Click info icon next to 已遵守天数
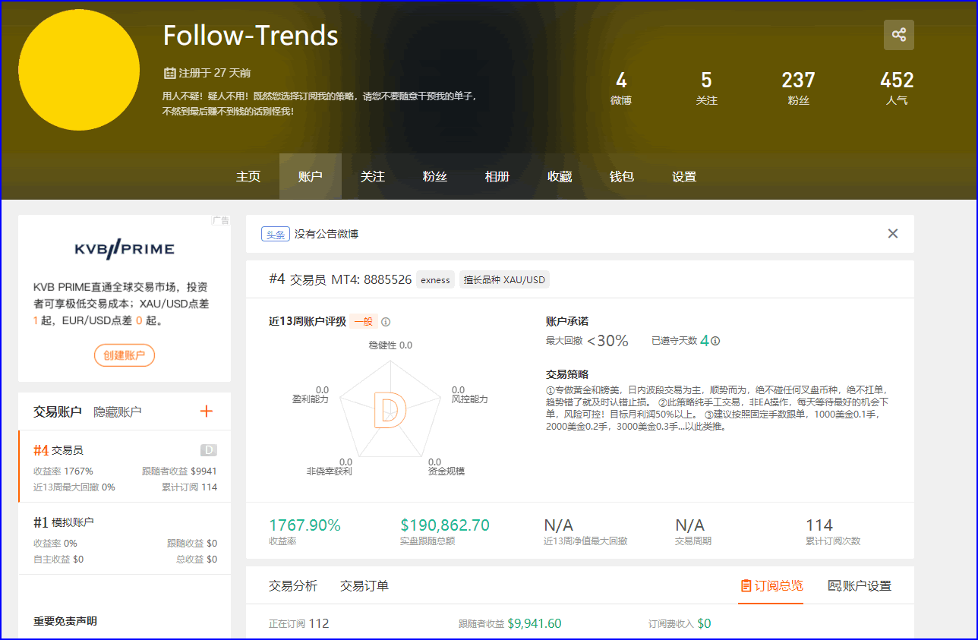This screenshot has width=978, height=640. [715, 341]
